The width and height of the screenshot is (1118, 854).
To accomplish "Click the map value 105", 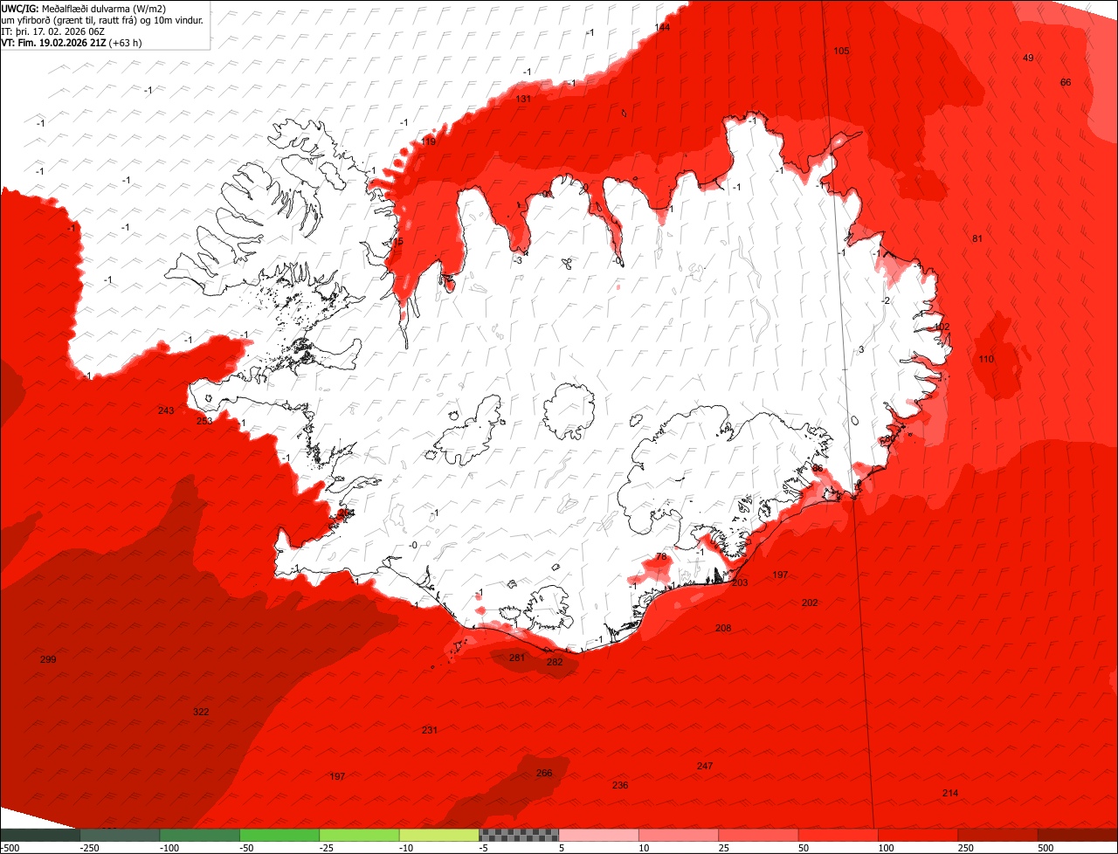I will (841, 52).
